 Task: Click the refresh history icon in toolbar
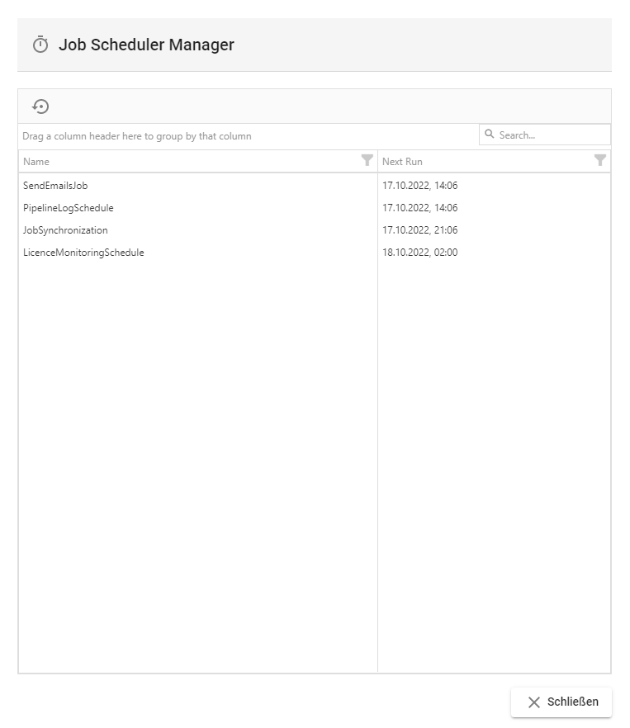coord(40,106)
